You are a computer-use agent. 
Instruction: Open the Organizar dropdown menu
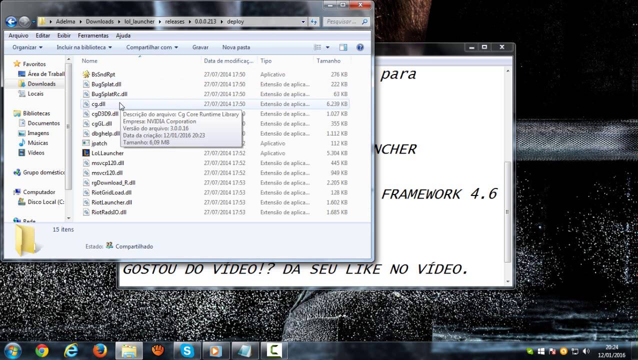[x=26, y=47]
